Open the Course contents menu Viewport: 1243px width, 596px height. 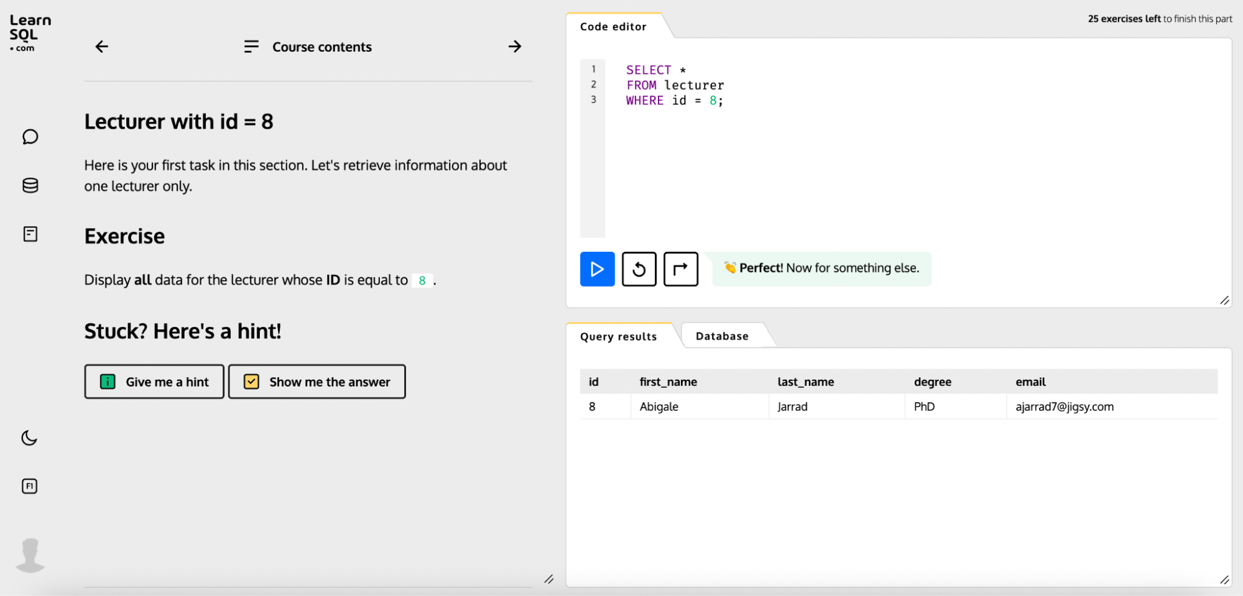308,47
